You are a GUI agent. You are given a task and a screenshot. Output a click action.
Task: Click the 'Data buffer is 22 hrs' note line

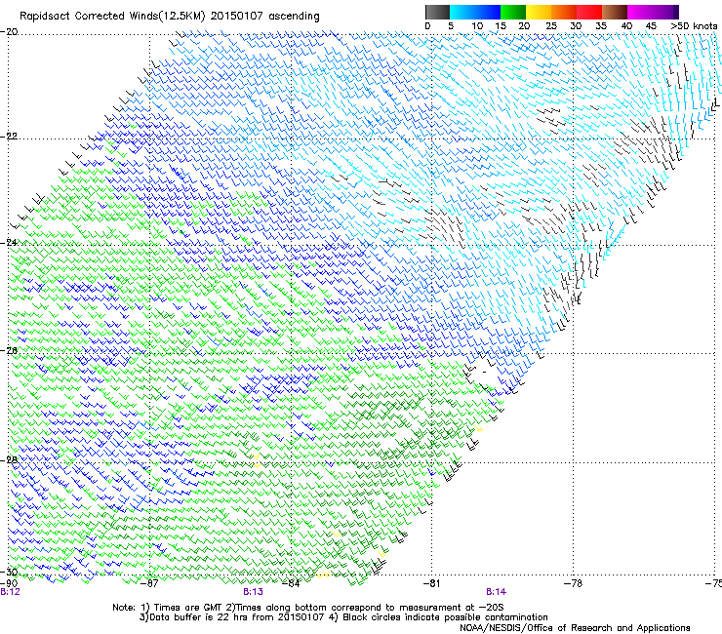(x=343, y=617)
